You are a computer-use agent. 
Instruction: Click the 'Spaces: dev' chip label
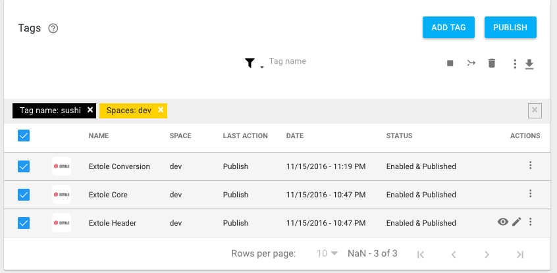click(x=129, y=111)
